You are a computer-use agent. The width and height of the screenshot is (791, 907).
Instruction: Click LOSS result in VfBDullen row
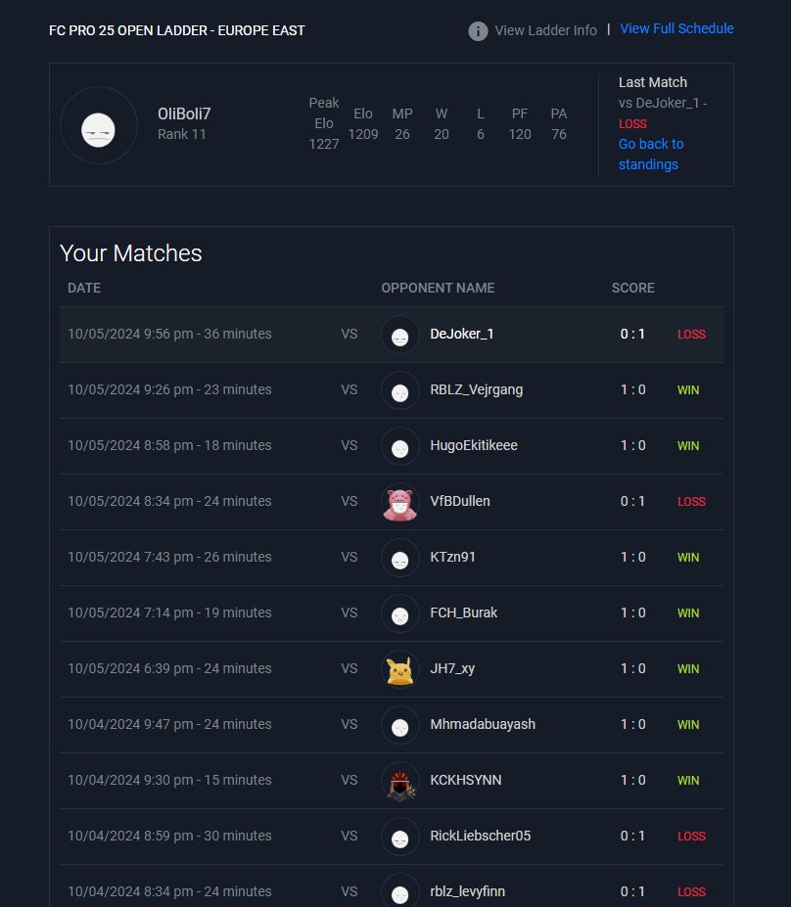point(691,502)
